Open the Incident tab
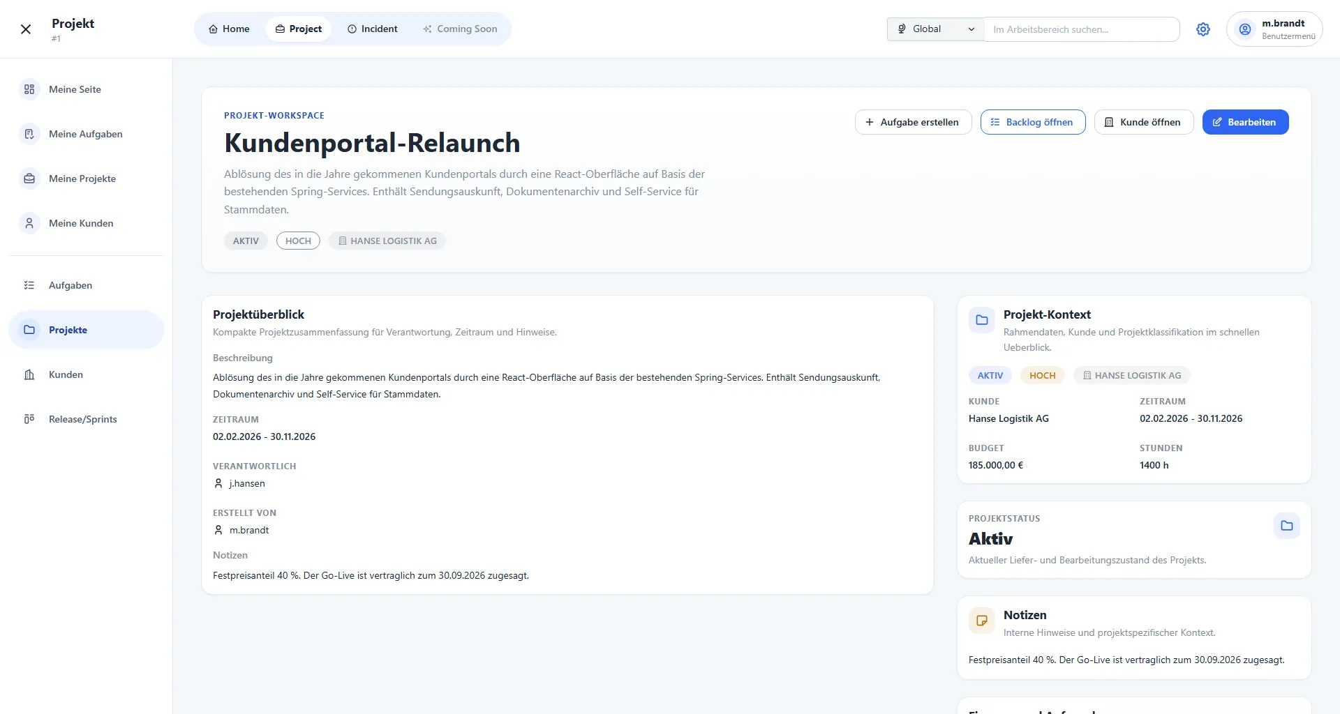 coord(373,29)
